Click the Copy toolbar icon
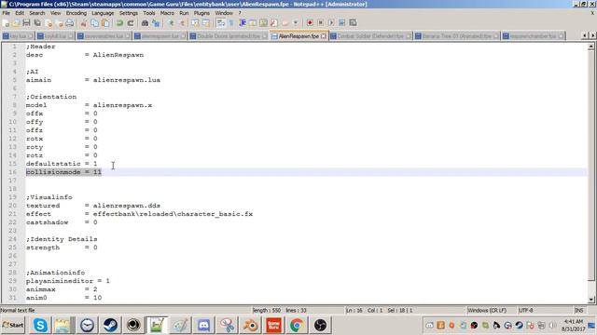This screenshot has width=597, height=335. pos(94,23)
